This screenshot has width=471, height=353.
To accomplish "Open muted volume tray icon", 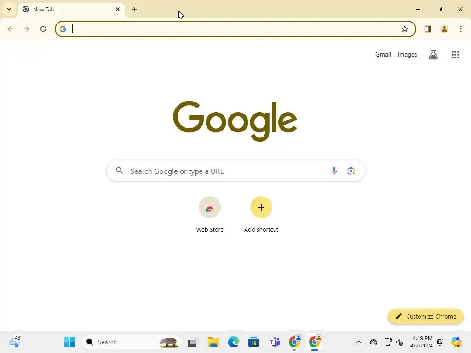I will [x=400, y=342].
